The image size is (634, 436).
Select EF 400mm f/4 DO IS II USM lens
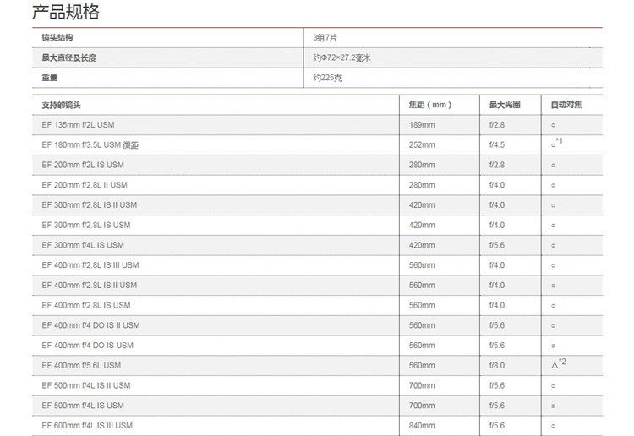[x=90, y=325]
